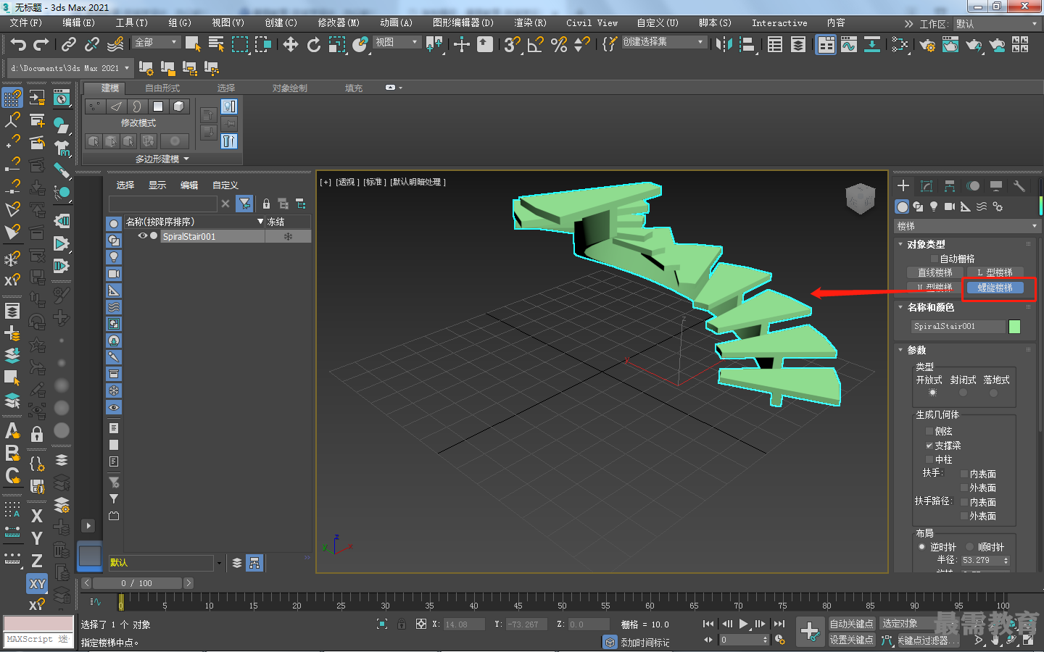Play the animation with the play button
The image size is (1044, 652).
pyautogui.click(x=743, y=624)
